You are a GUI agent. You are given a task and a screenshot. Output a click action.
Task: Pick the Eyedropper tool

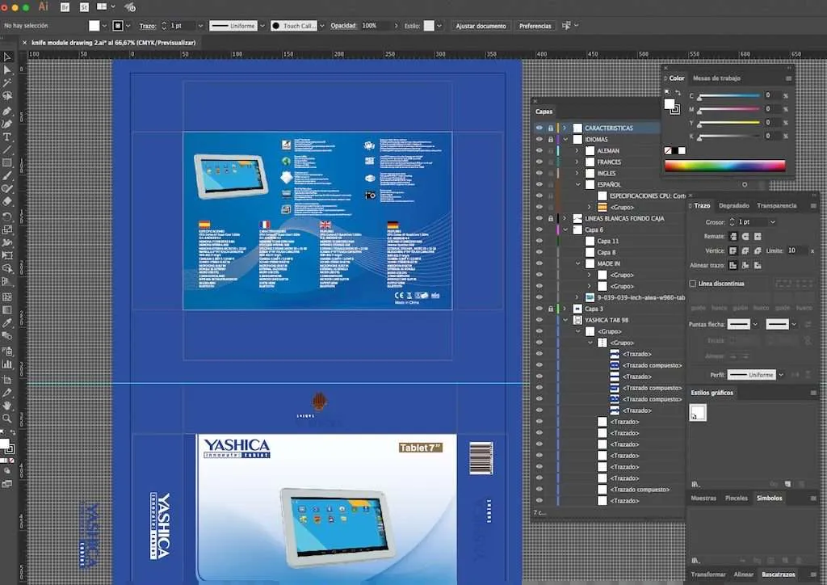(x=8, y=323)
